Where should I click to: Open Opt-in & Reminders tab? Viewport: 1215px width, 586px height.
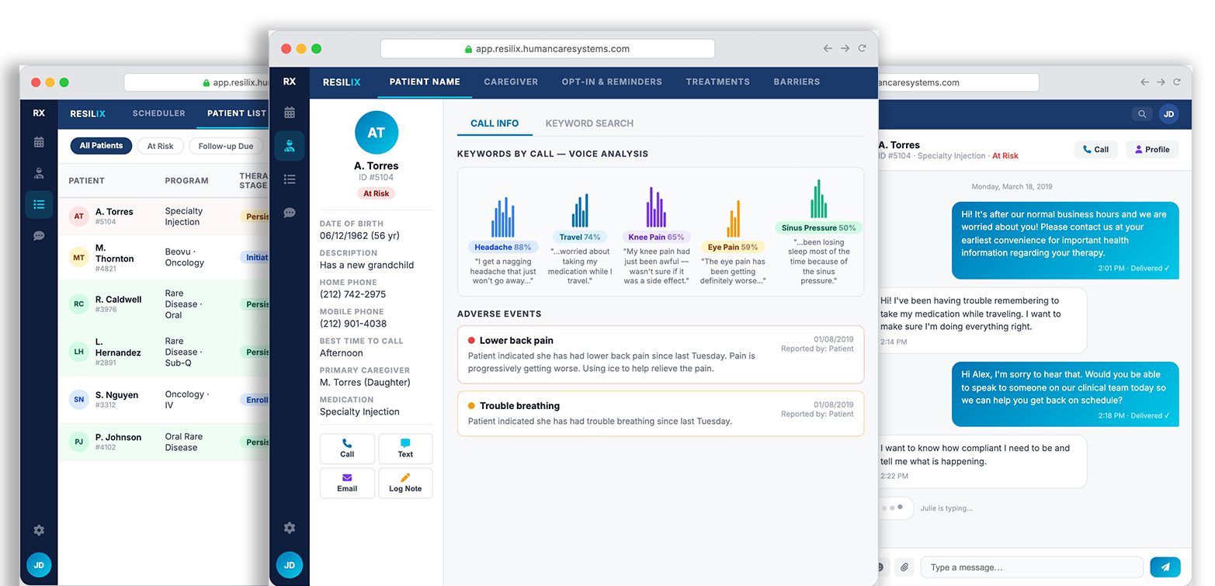[612, 81]
